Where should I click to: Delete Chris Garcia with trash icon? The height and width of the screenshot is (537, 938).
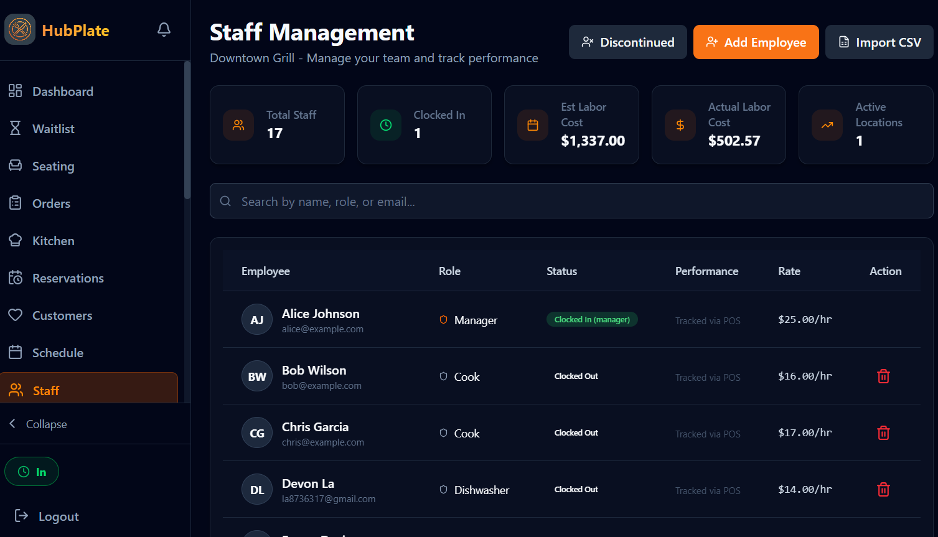tap(883, 433)
